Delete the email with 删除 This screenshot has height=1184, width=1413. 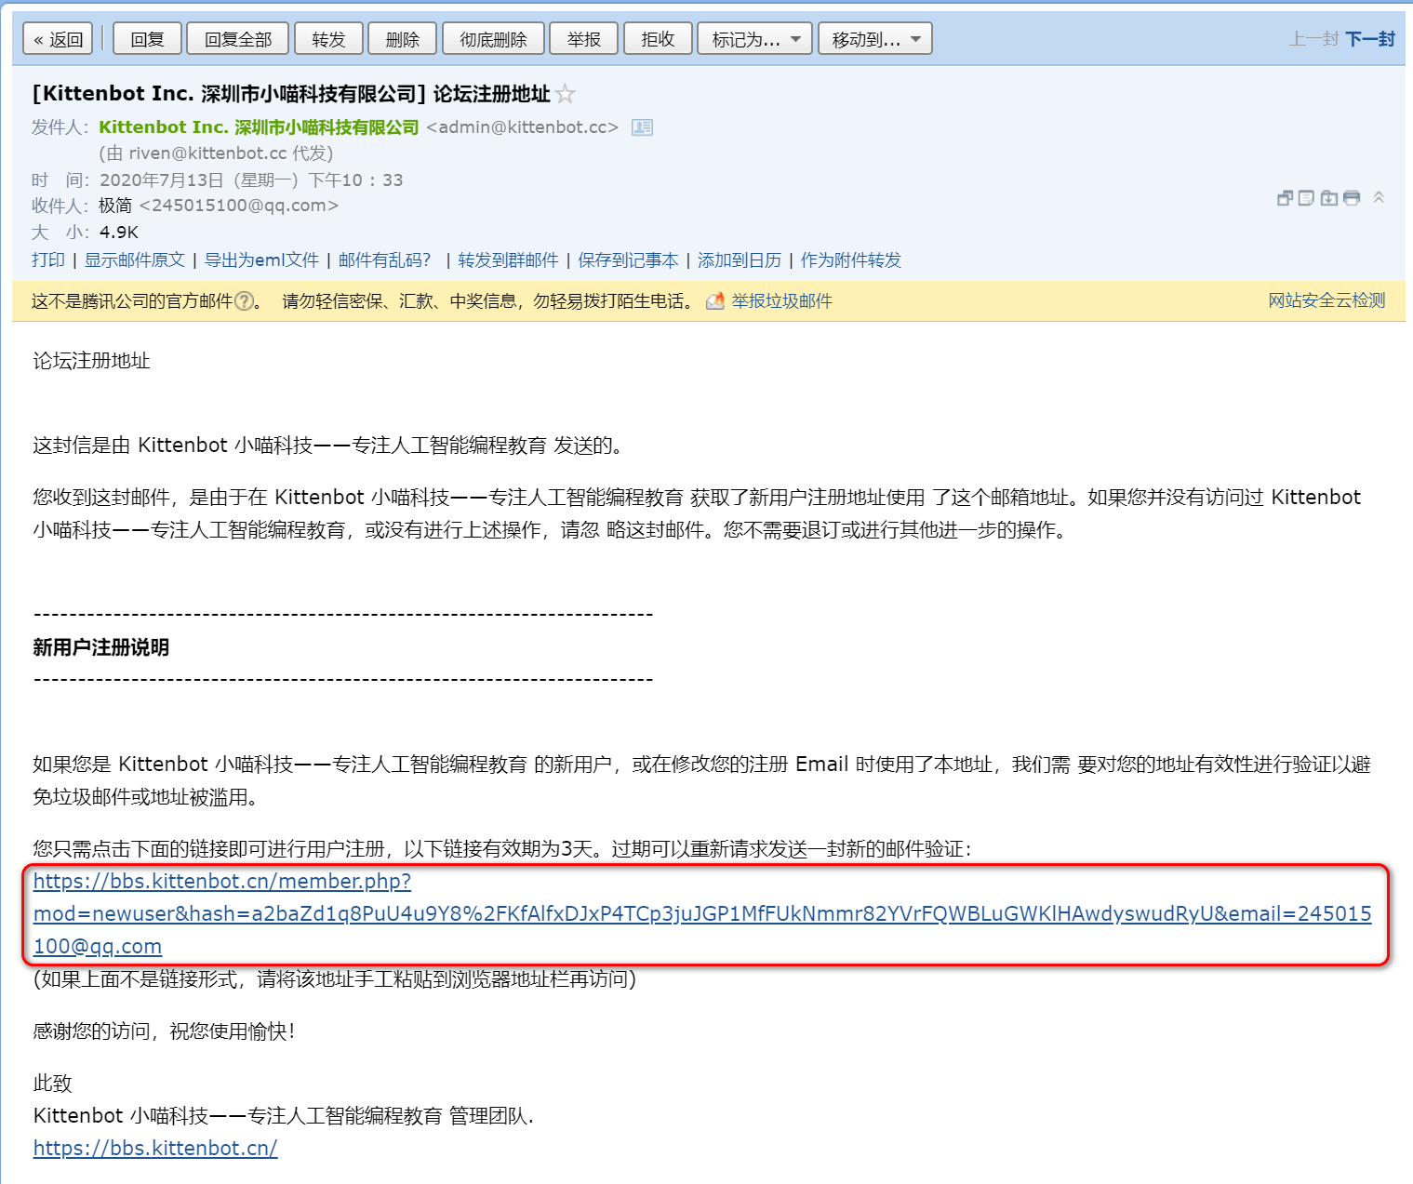click(x=403, y=39)
